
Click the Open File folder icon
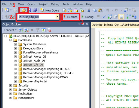[24, 10]
